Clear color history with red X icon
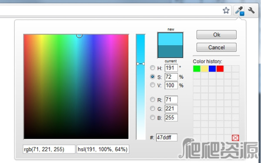The height and width of the screenshot is (163, 261). tap(235, 138)
